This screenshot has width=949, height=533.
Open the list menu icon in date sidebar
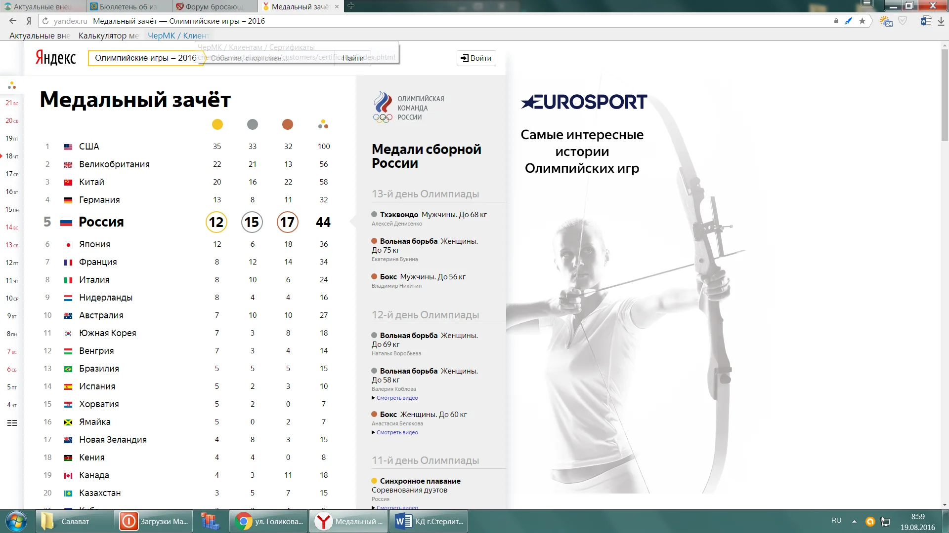coord(12,423)
